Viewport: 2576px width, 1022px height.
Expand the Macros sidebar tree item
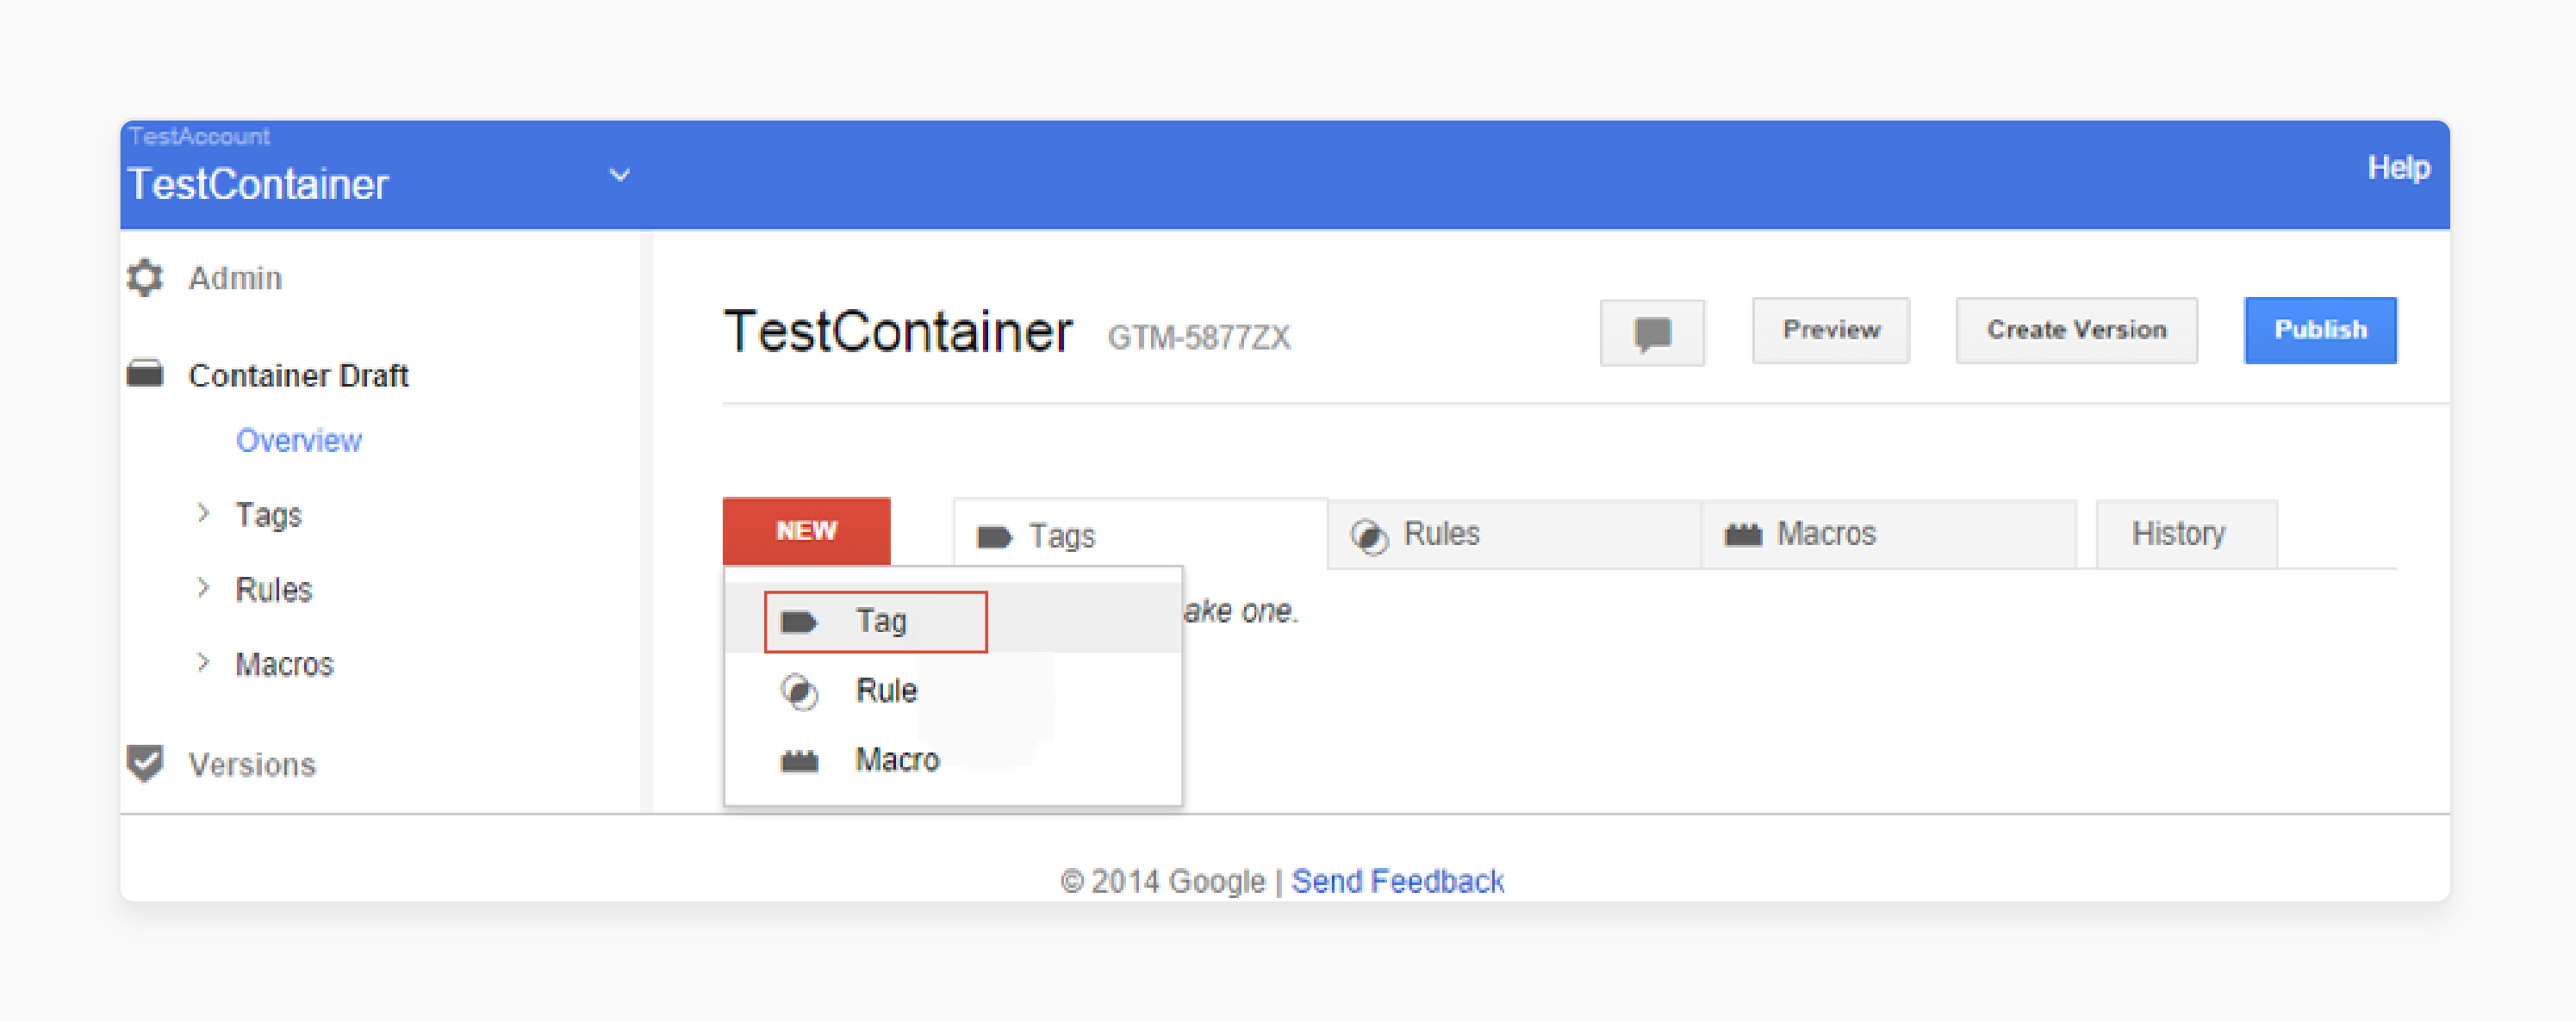coord(203,662)
